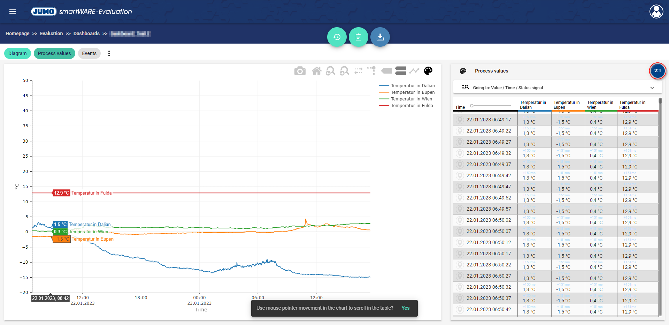This screenshot has width=669, height=325.
Task: Expand the 'Going to: Value / Time' panel
Action: click(652, 88)
